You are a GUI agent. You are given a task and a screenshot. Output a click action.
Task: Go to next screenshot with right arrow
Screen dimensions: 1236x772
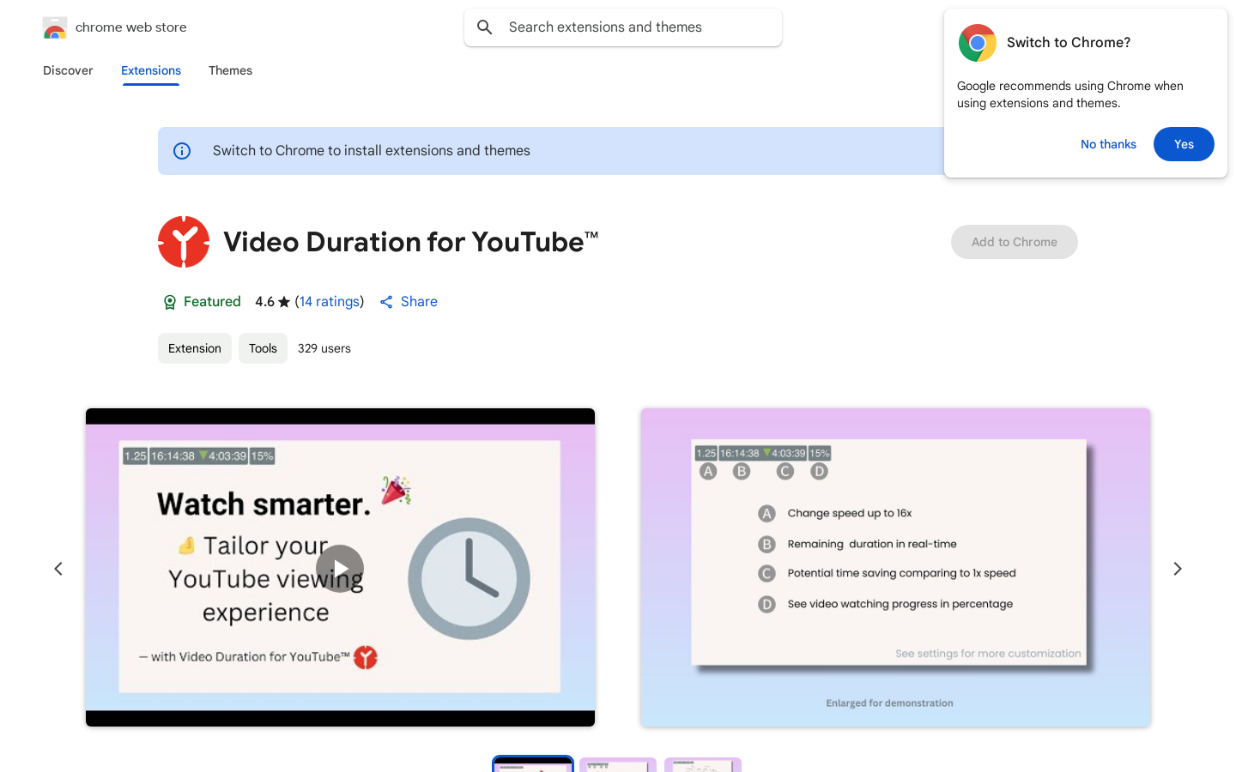tap(1178, 569)
